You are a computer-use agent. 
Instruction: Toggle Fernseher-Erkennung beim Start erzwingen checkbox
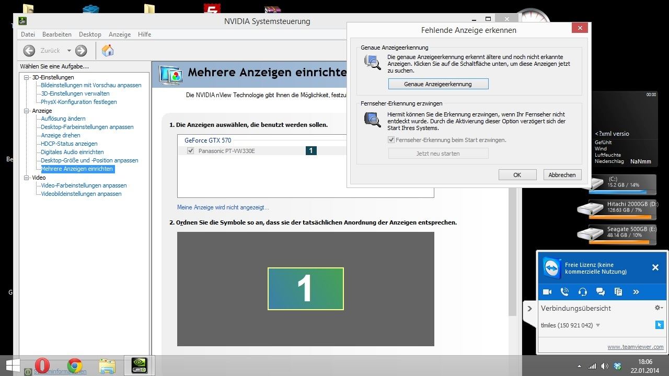tap(391, 140)
